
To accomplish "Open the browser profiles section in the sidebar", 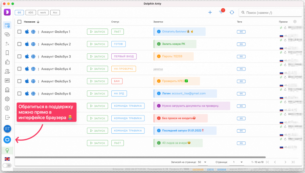I will click(7, 25).
